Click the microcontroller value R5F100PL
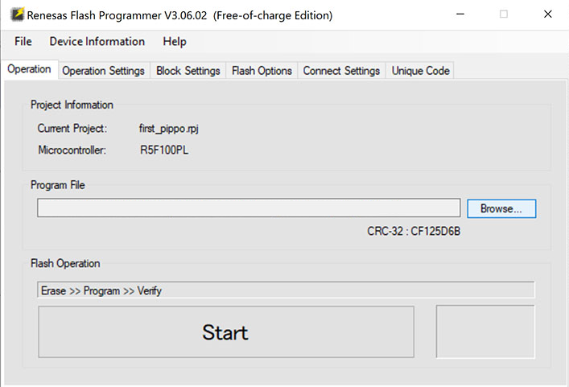 164,150
